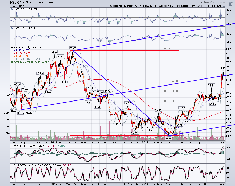Click the CCI(40) indicator panel icon

pyautogui.click(x=12, y=29)
